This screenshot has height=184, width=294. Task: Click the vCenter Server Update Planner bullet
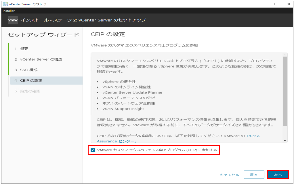[x=133, y=92]
